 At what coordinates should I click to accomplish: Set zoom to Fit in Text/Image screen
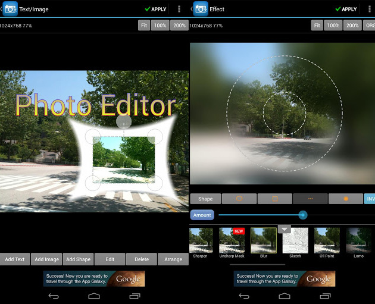(144, 26)
